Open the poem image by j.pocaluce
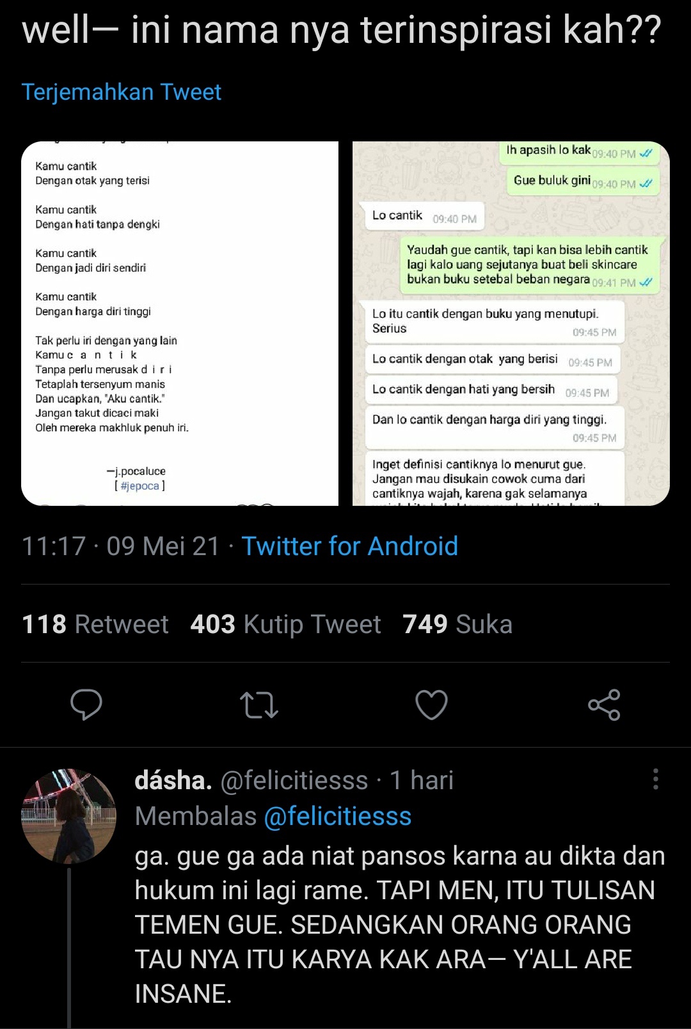691x1029 pixels. pos(180,324)
